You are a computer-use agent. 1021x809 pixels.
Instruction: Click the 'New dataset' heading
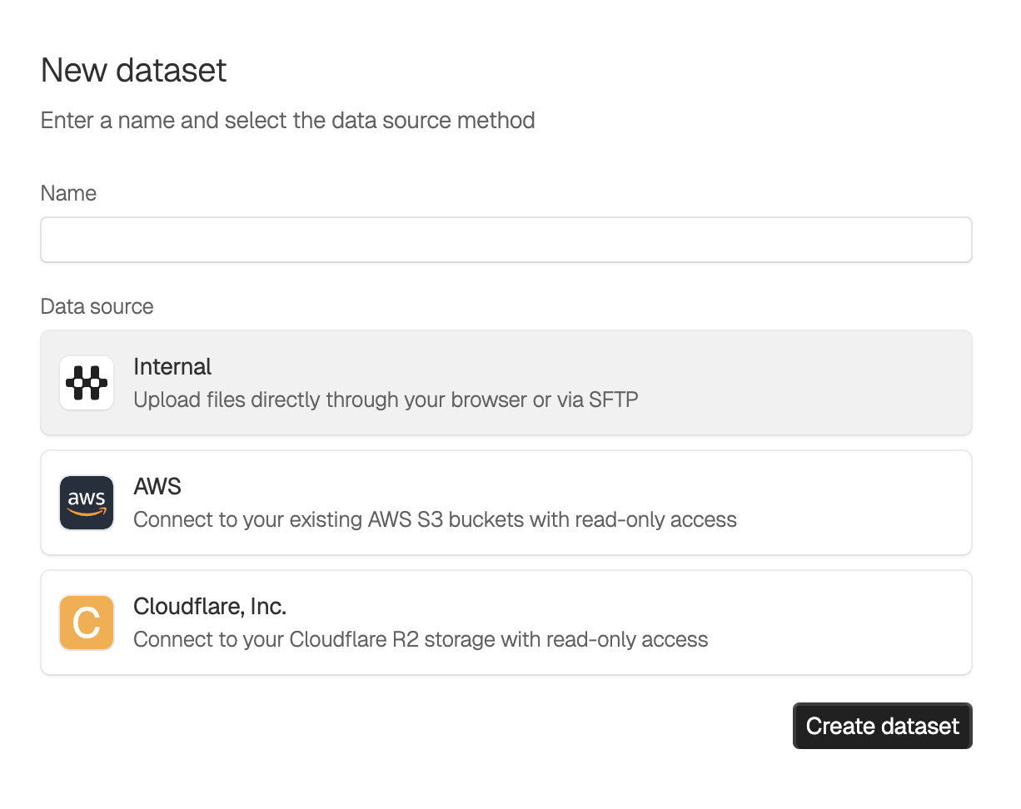(133, 70)
